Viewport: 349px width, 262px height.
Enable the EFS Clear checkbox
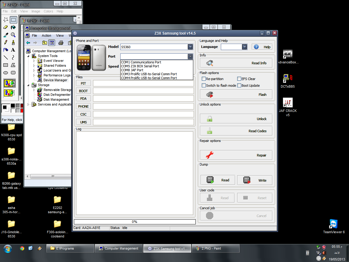point(239,79)
